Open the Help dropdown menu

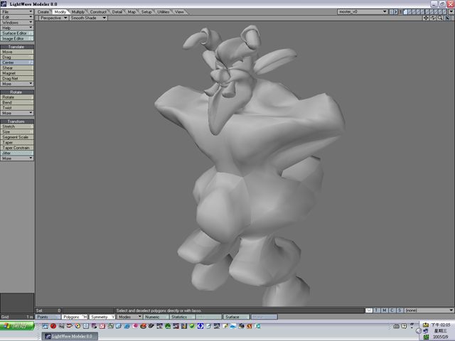pyautogui.click(x=17, y=28)
